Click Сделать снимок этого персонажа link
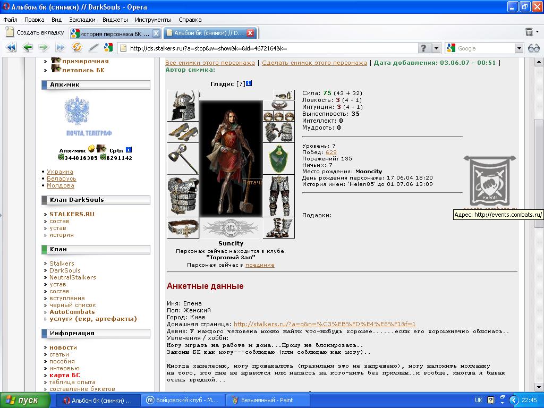This screenshot has height=408, width=544. 314,63
